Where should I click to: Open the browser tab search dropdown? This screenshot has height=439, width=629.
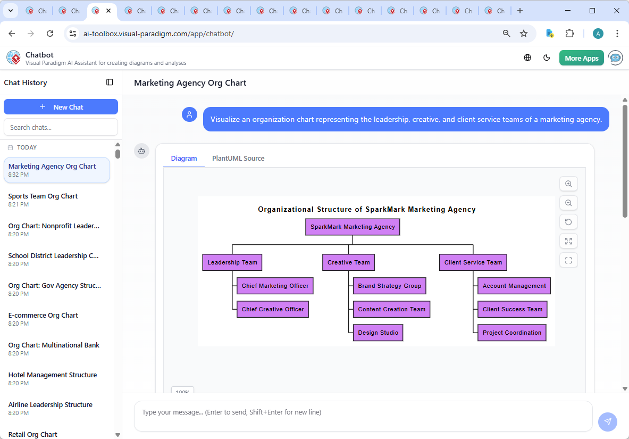pyautogui.click(x=11, y=11)
